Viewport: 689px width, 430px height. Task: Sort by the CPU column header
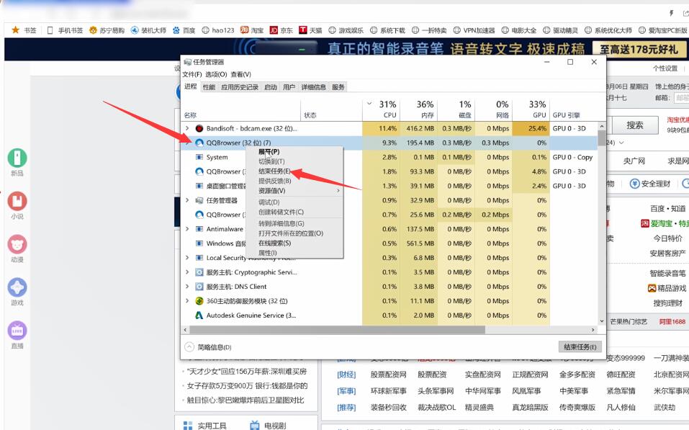coord(382,109)
